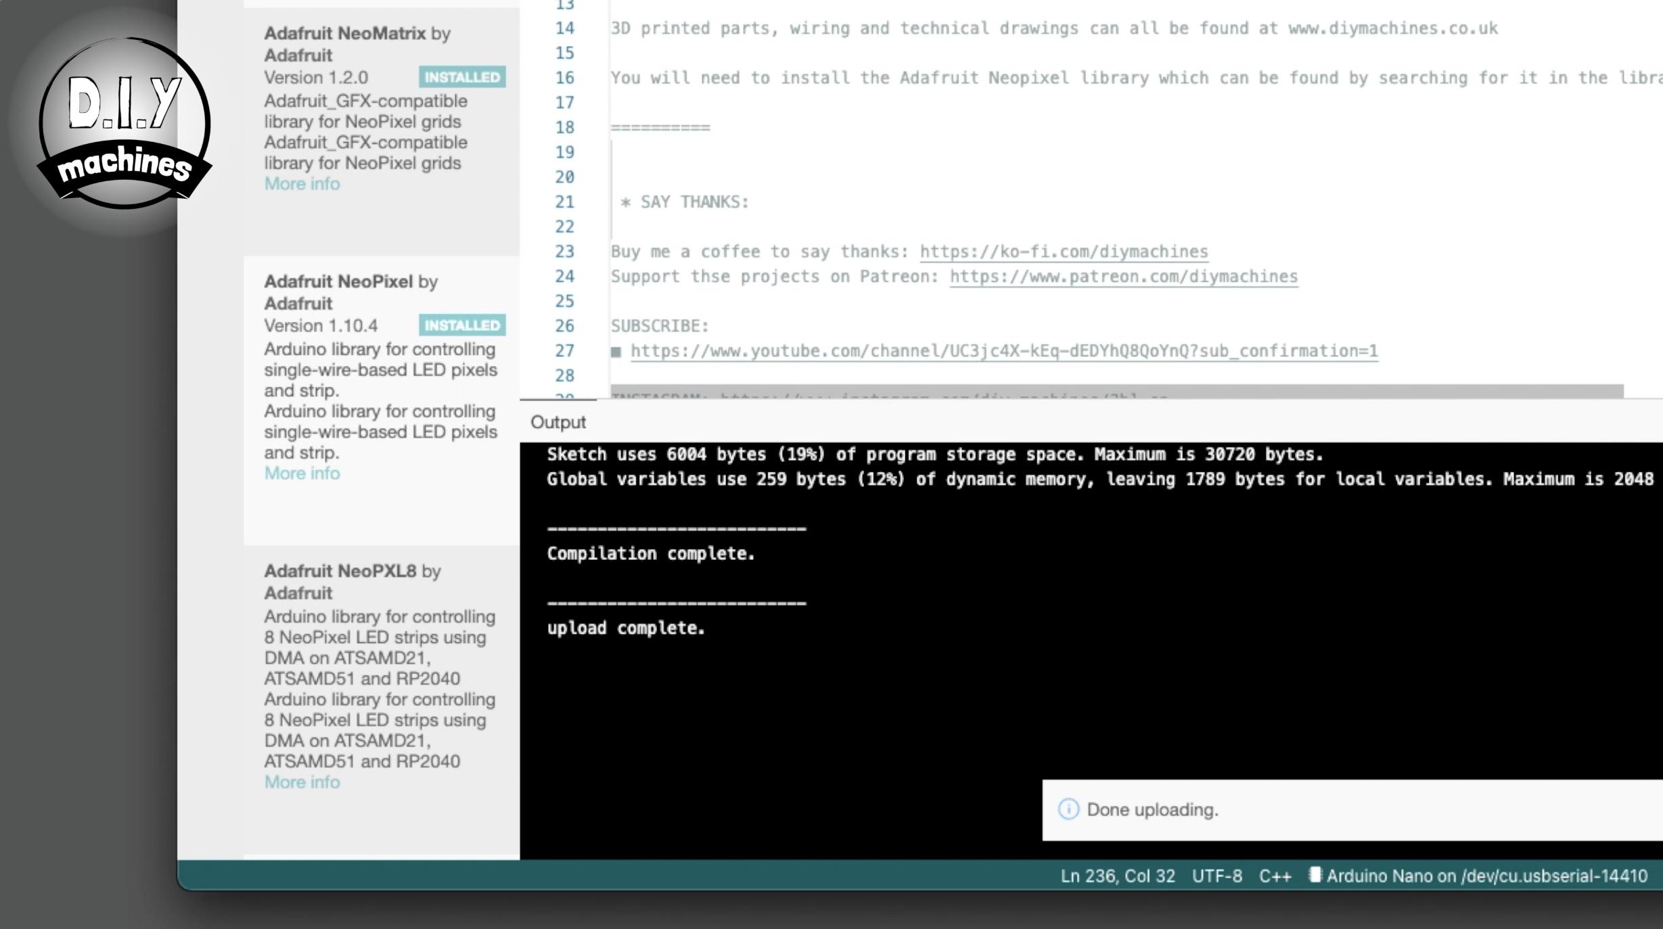Expand the Adafruit NeoPXL8 More info
1663x929 pixels.
click(x=300, y=782)
